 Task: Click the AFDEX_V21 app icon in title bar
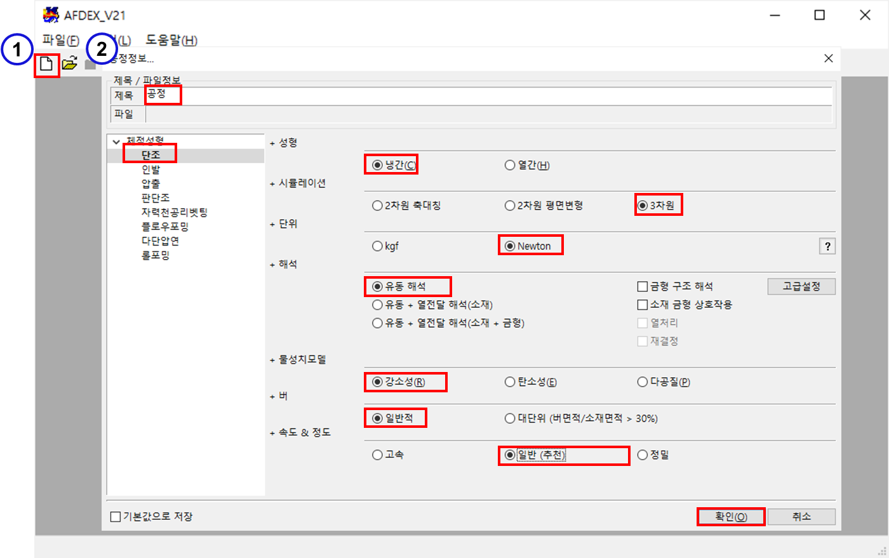click(51, 15)
